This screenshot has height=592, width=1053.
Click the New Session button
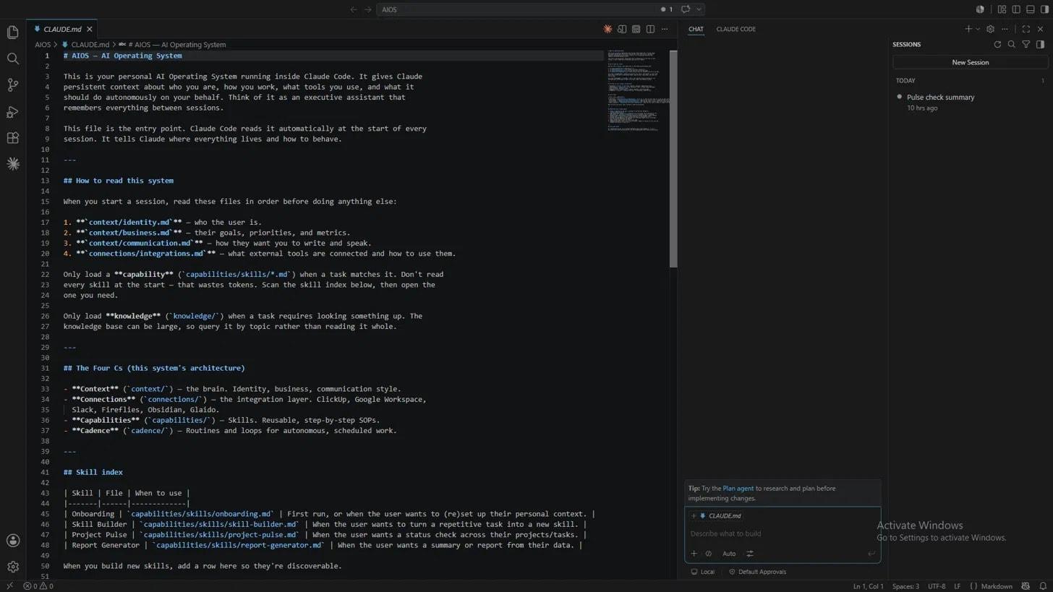970,62
